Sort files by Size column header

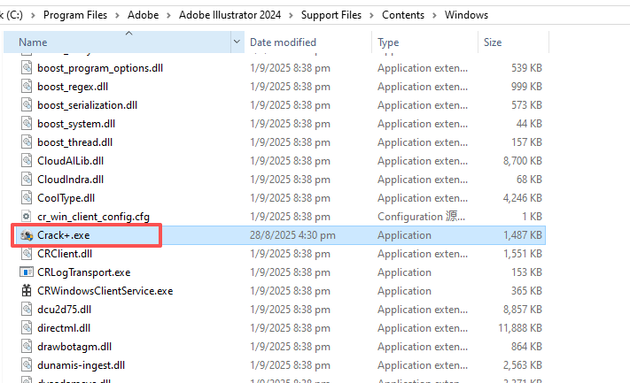click(493, 42)
